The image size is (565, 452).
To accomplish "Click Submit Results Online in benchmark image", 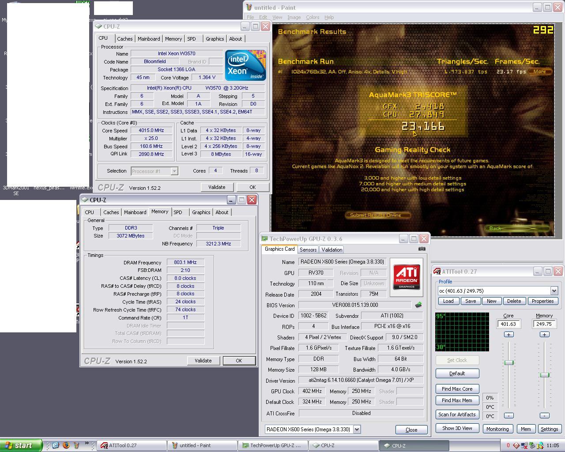I will tap(377, 215).
